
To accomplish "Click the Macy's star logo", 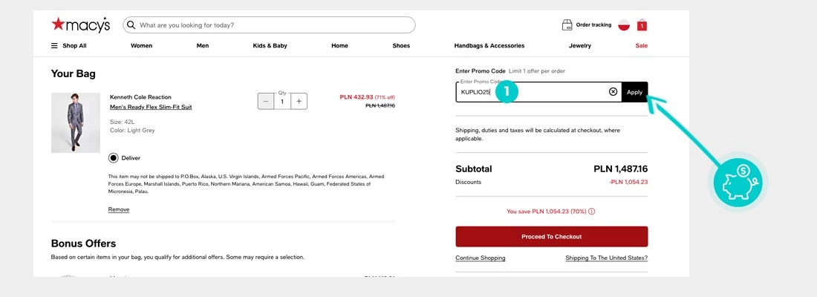I will pyautogui.click(x=59, y=25).
